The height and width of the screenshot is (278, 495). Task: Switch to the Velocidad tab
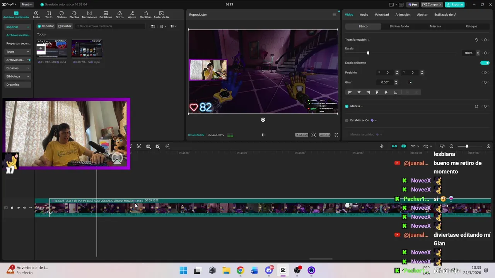point(382,15)
